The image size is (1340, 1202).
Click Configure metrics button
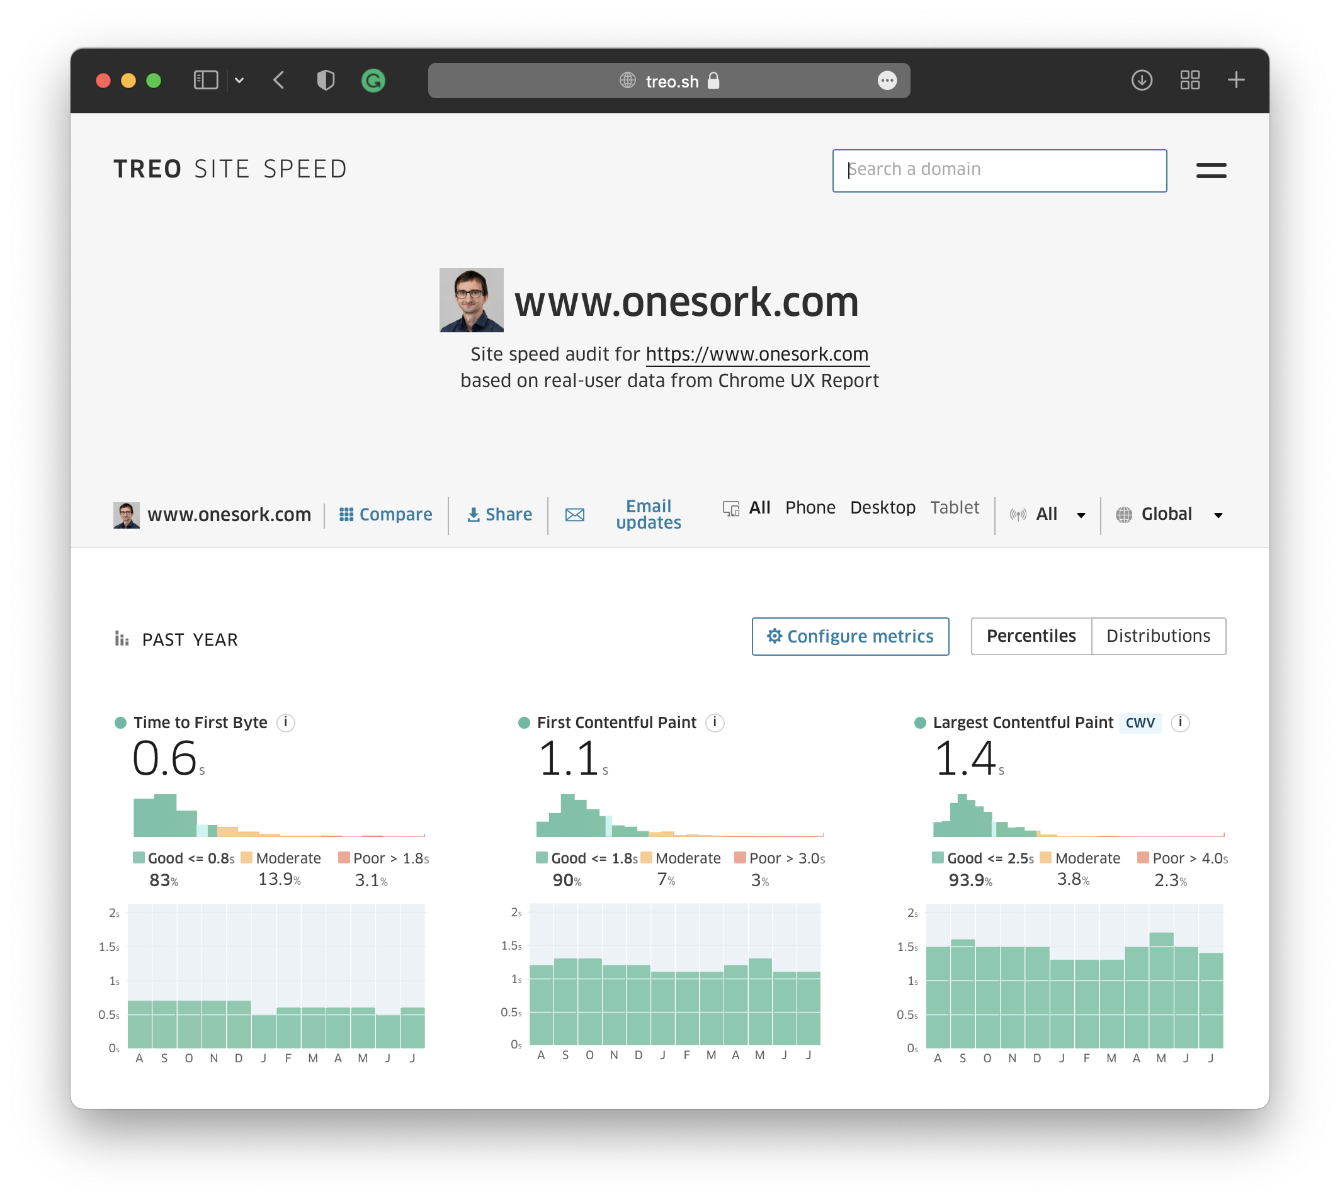[849, 636]
